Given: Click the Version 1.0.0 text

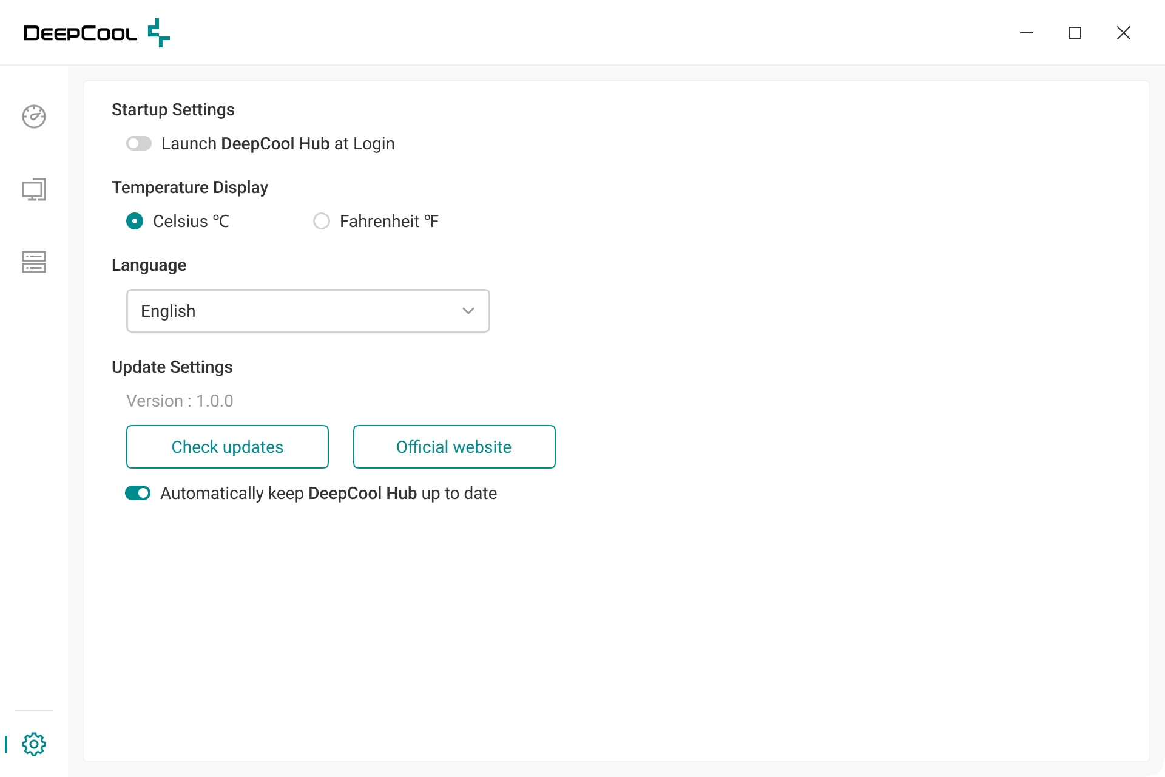Looking at the screenshot, I should tap(180, 401).
